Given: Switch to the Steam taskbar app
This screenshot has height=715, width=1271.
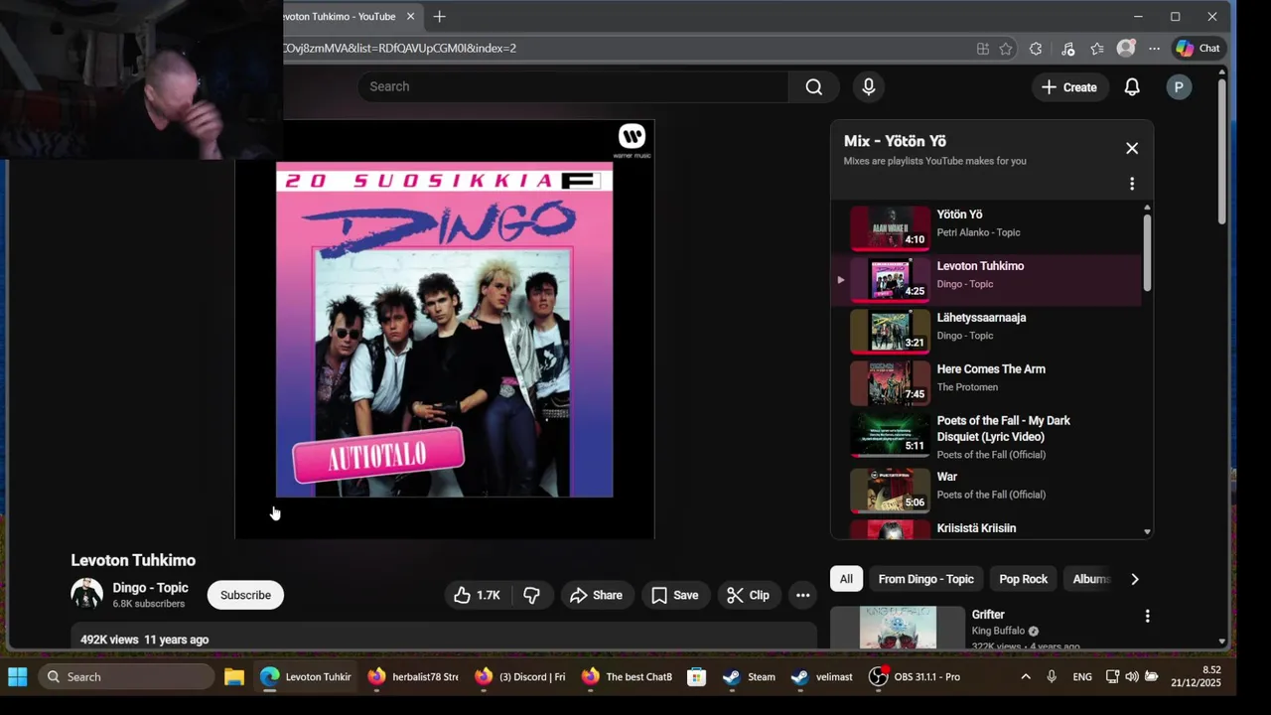Looking at the screenshot, I should click(749, 677).
